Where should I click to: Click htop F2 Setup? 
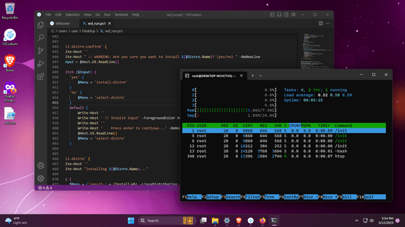211,197
